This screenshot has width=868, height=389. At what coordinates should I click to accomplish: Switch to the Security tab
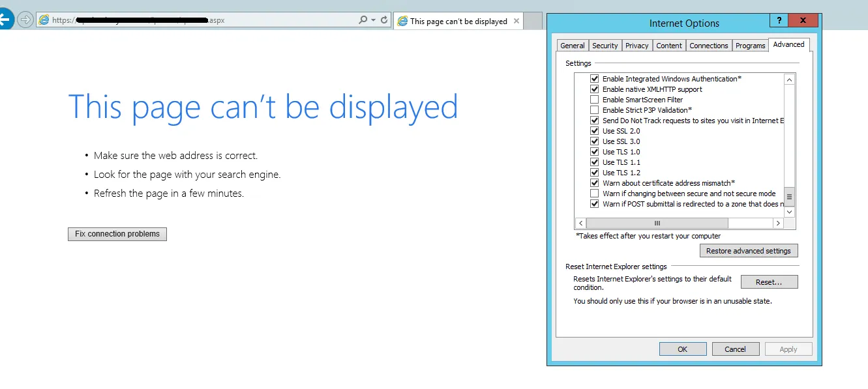(605, 46)
